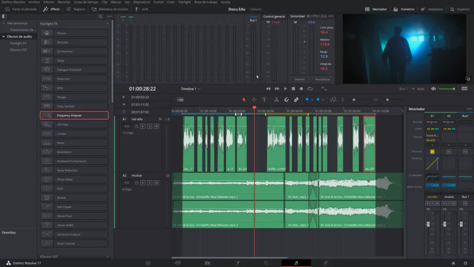Open the Timeline 1 dropdown
474x267 pixels.
point(191,89)
